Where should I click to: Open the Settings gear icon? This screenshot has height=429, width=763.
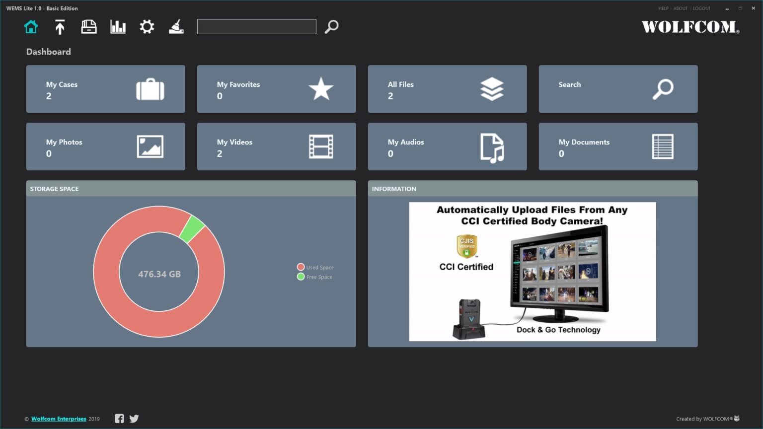147,26
